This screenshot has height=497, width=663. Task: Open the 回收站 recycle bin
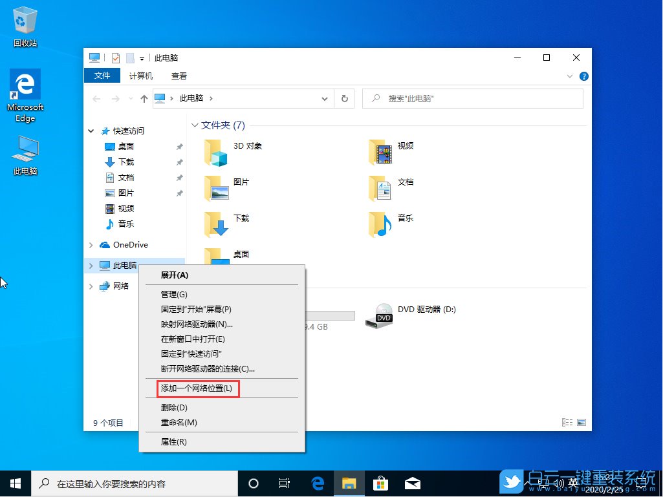(25, 19)
